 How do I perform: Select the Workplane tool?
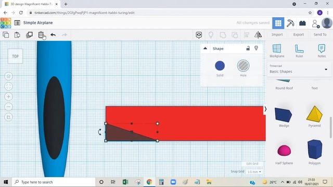(x=277, y=51)
